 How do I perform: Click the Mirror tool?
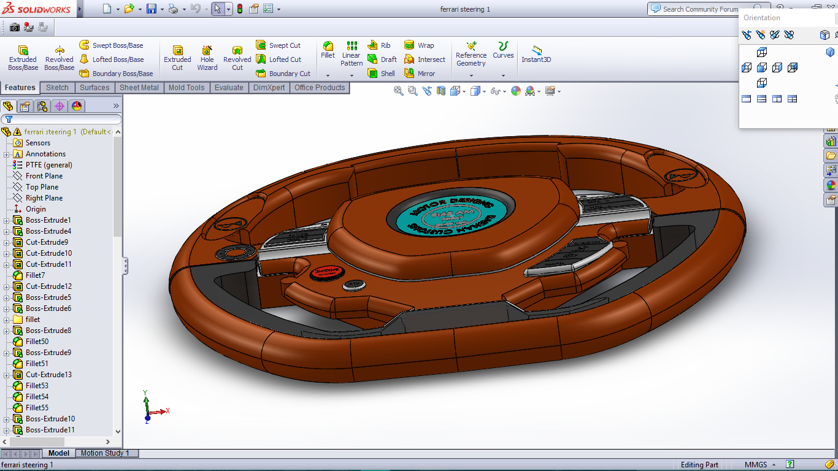tap(420, 74)
